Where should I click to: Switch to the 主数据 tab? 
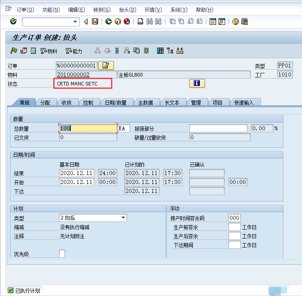point(146,103)
